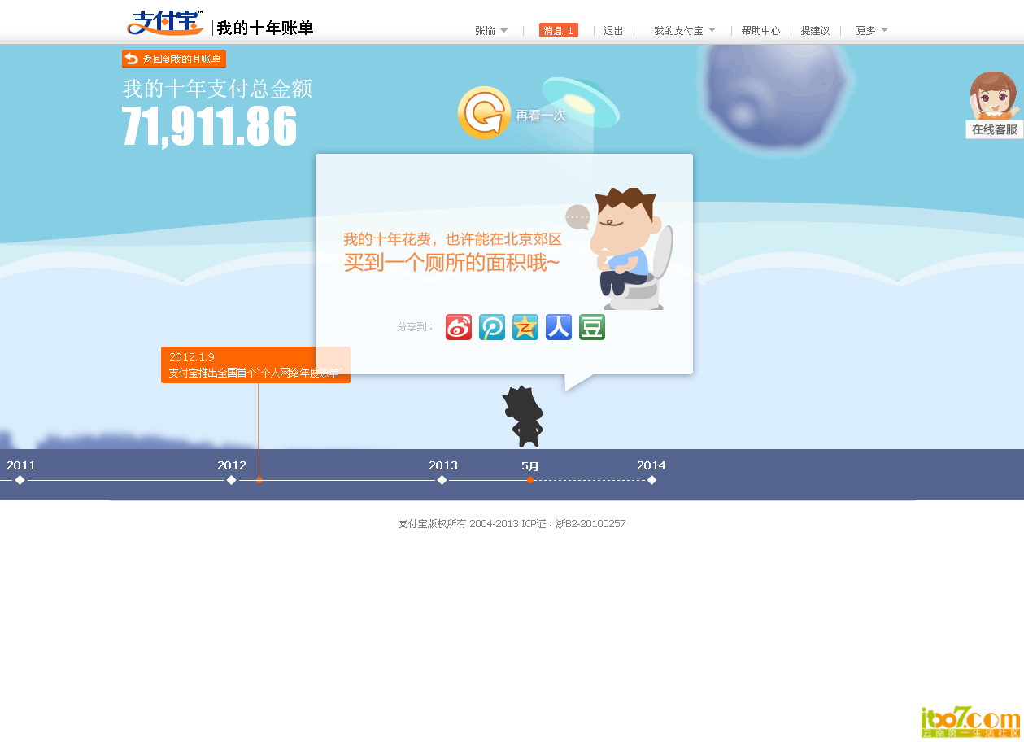The width and height of the screenshot is (1024, 742).
Task: Expand the 张愉 account dropdown
Action: pyautogui.click(x=491, y=31)
